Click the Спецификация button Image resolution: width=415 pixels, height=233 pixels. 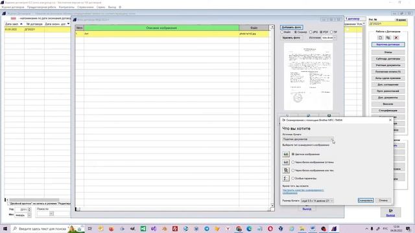388,111
